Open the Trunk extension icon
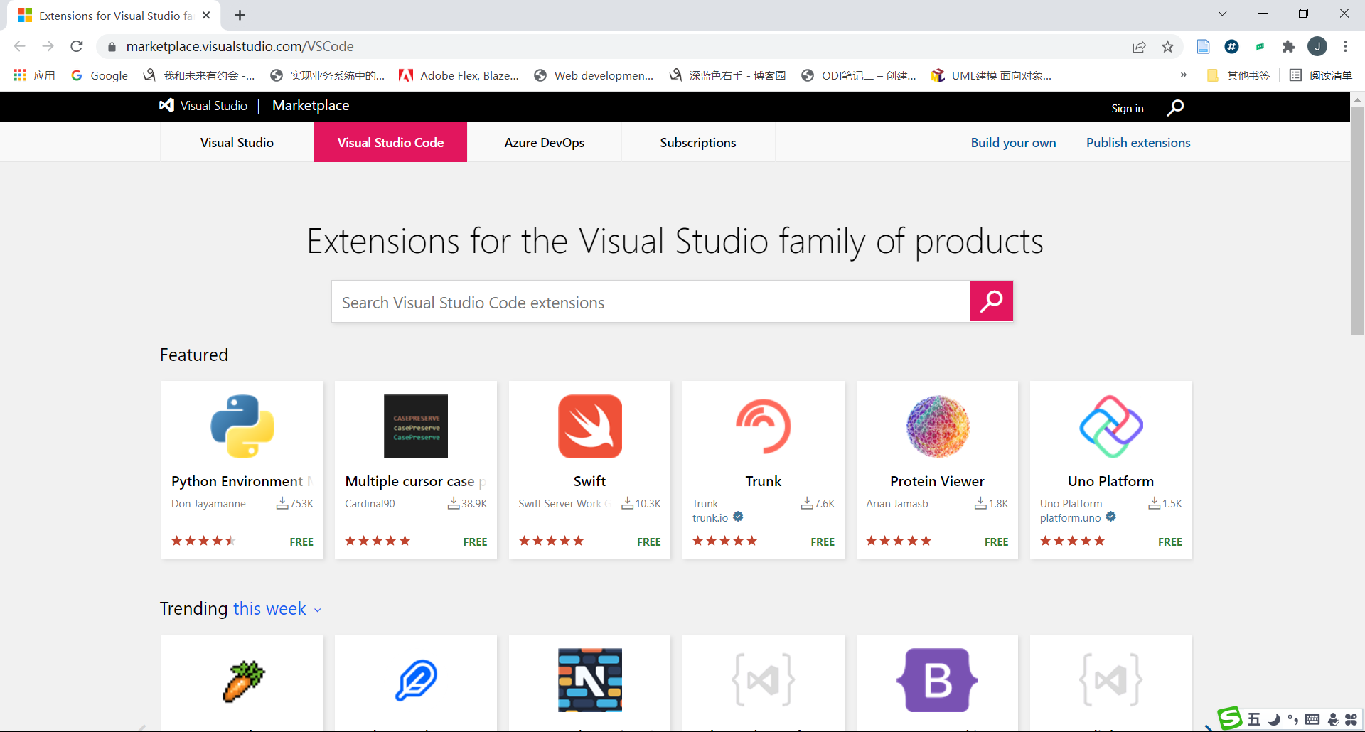Screen dimensions: 1365x732 764,426
